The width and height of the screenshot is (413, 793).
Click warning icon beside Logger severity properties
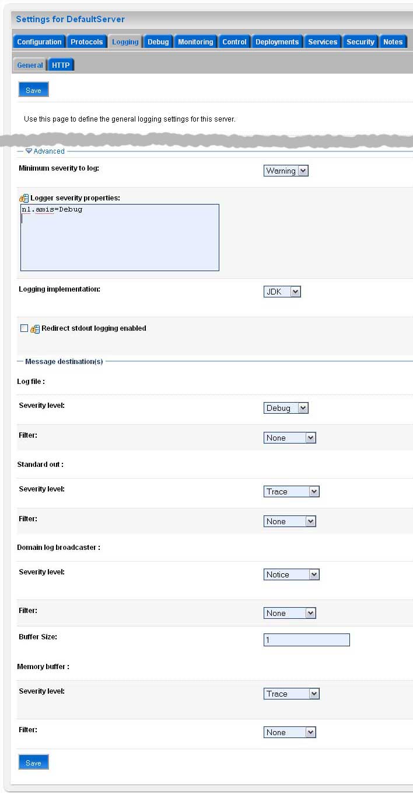pyautogui.click(x=24, y=198)
